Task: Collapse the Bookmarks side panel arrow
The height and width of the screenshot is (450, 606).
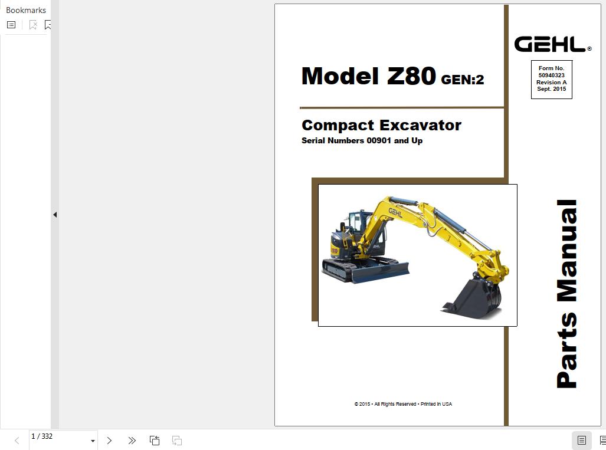Action: click(55, 215)
